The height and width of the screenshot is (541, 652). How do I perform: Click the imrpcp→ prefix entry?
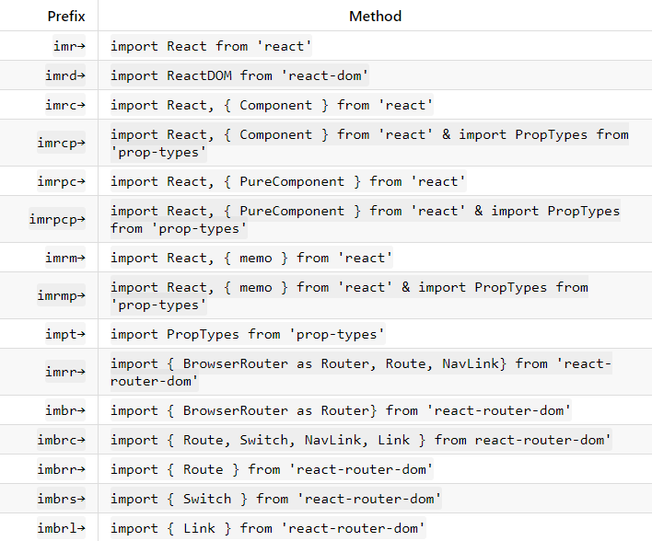[57, 219]
